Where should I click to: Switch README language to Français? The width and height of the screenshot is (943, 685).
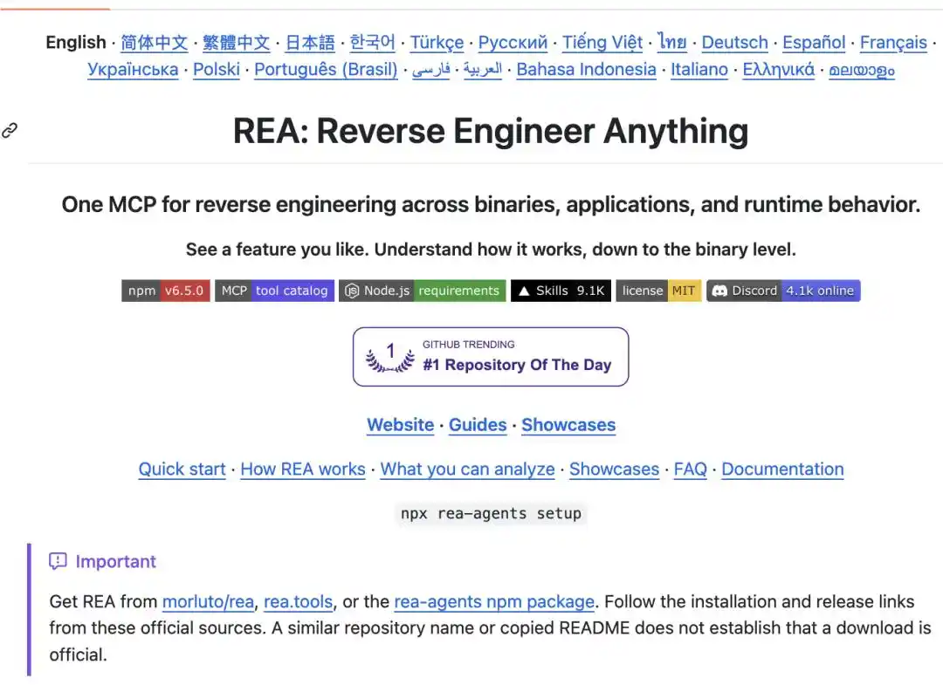point(894,43)
